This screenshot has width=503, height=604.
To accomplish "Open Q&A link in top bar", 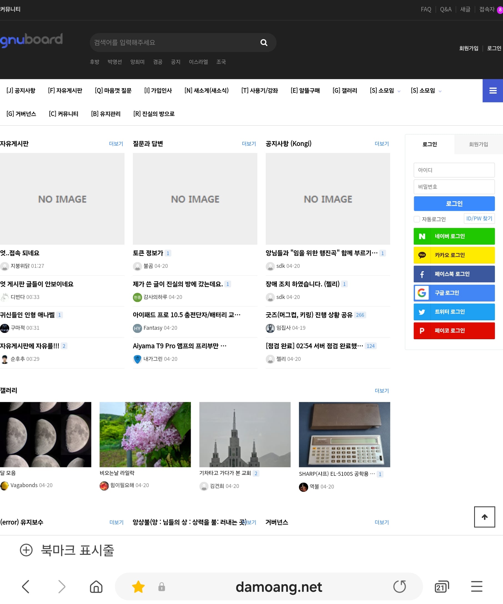I will (x=446, y=9).
